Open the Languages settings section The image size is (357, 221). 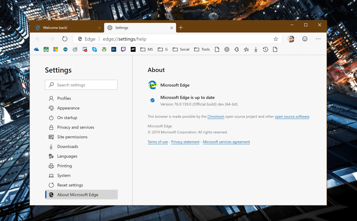pos(81,156)
